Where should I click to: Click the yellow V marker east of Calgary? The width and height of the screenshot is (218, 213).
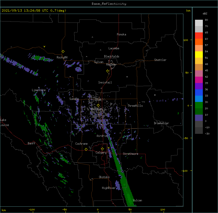[x=108, y=148]
